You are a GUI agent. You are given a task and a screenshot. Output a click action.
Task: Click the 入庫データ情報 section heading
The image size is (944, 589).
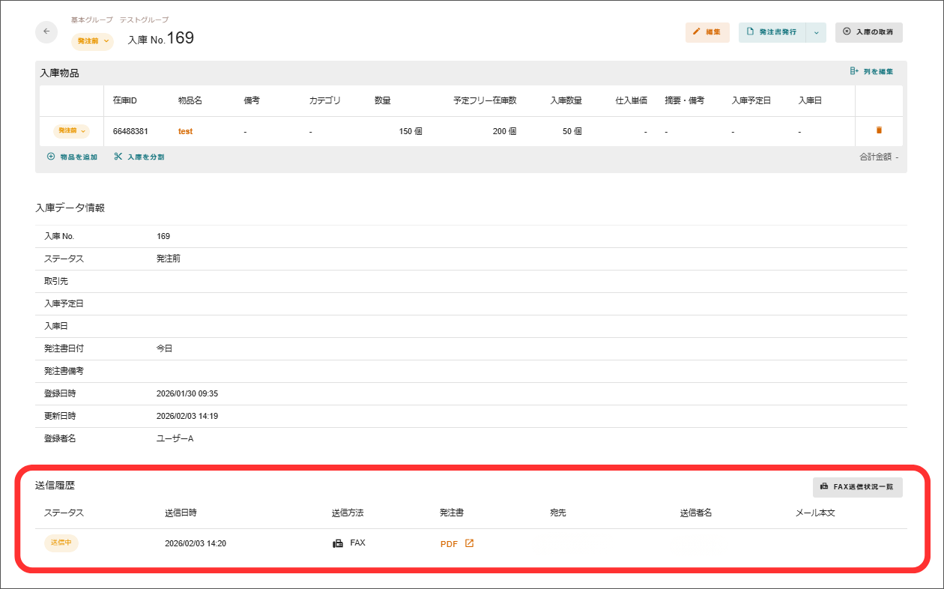click(x=70, y=208)
